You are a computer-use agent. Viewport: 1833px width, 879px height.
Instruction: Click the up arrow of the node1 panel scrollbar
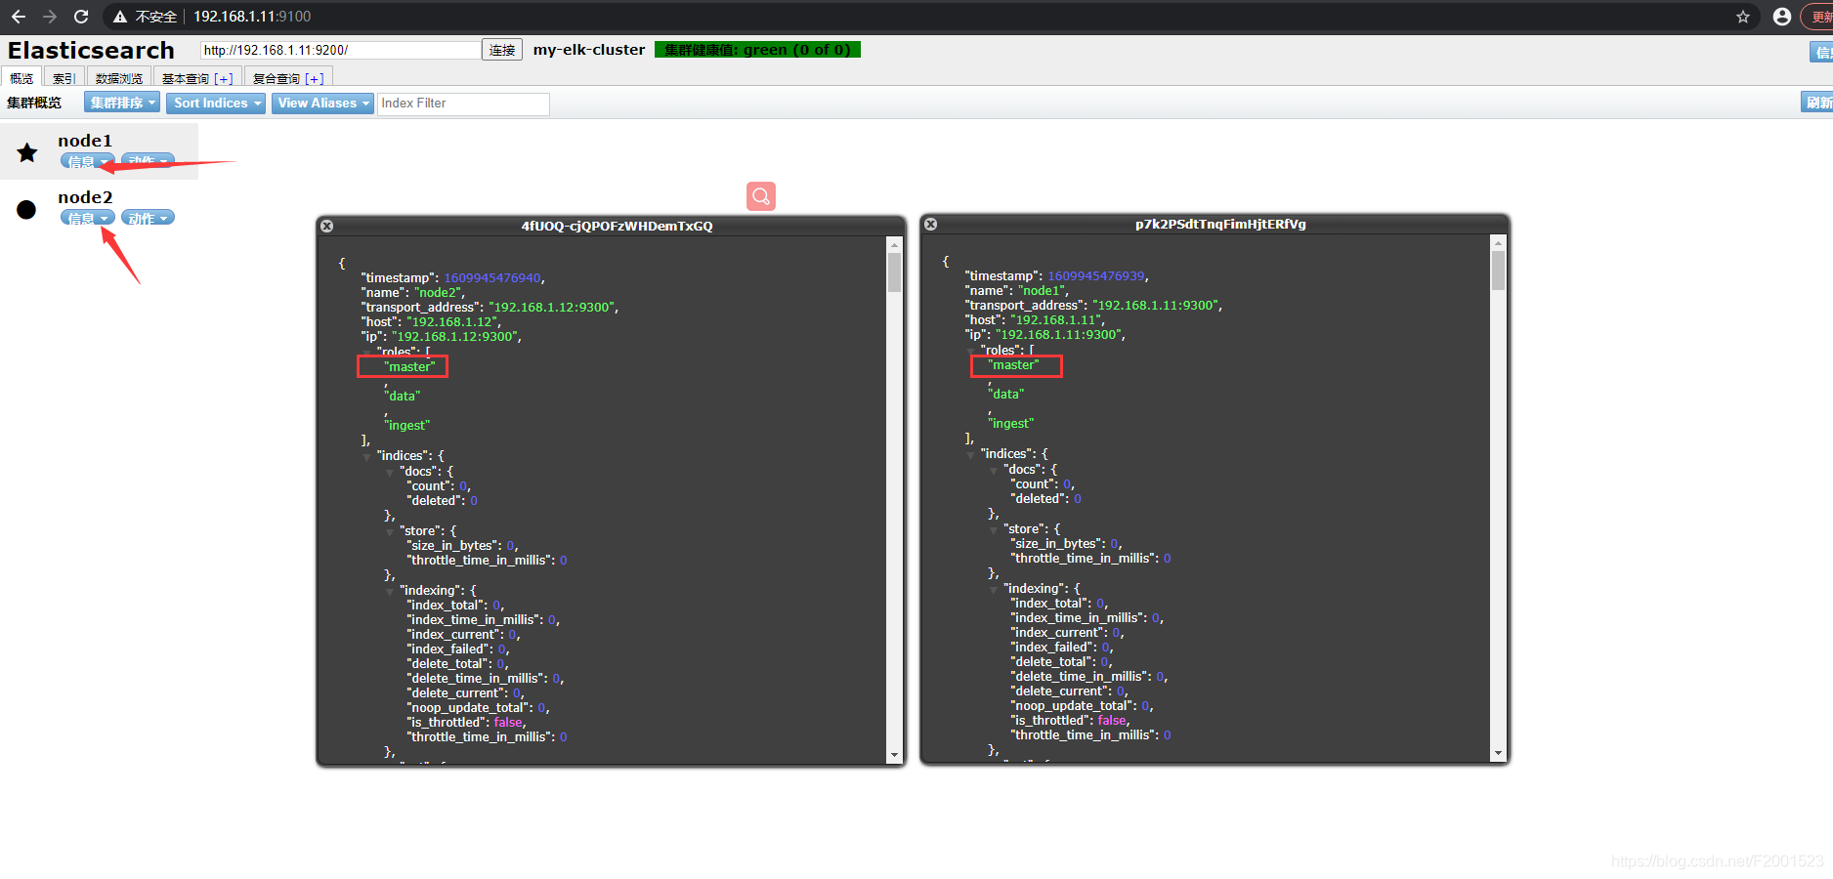[x=1498, y=241]
